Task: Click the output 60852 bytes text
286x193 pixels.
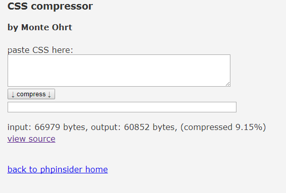Action: [x=134, y=127]
